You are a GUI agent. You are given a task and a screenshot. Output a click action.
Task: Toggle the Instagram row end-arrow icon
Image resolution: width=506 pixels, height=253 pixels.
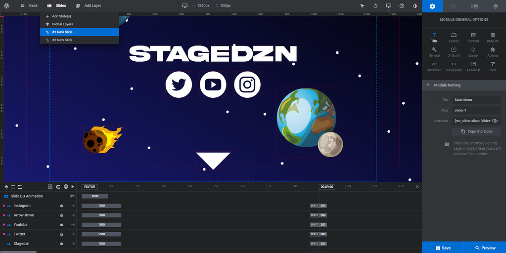[73, 206]
